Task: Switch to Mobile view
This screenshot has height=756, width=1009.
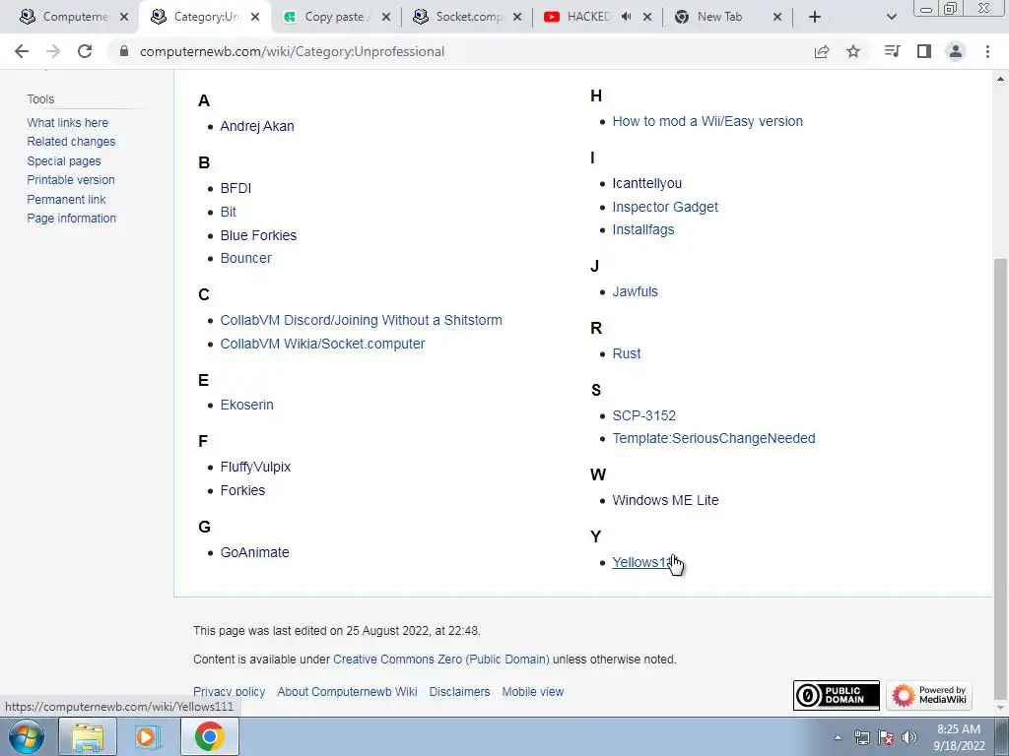Action: tap(533, 692)
